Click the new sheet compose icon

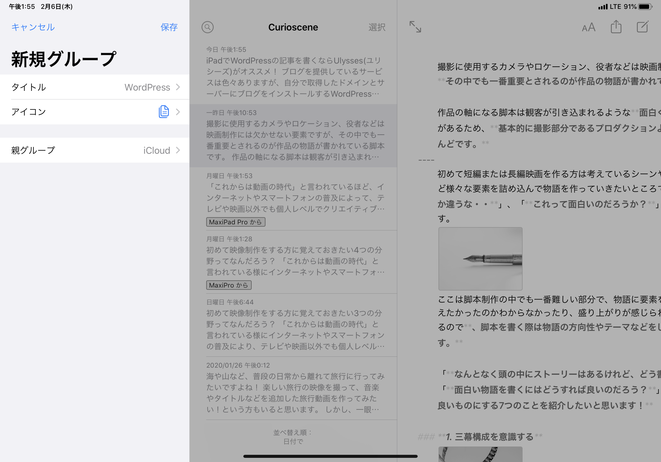[642, 27]
